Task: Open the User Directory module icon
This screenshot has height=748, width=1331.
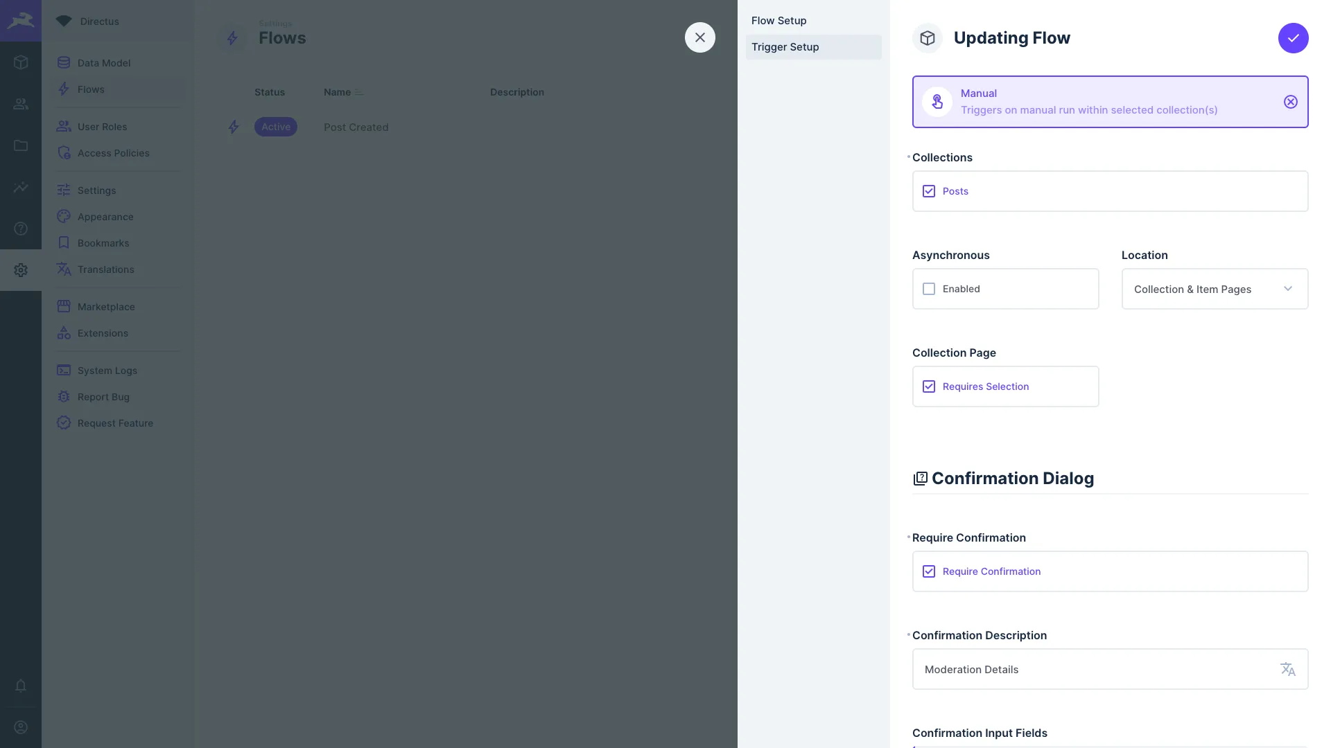Action: click(21, 104)
